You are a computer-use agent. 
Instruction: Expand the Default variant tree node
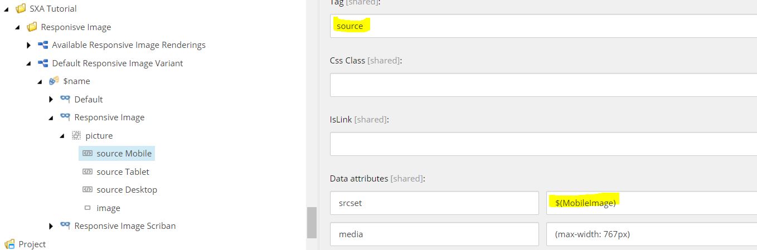click(51, 100)
